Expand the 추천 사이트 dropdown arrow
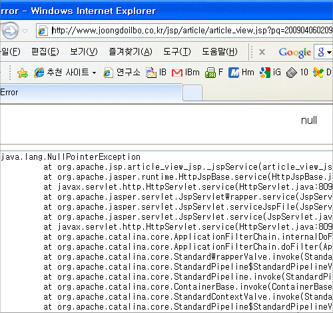This screenshot has height=313, width=333. tap(94, 73)
